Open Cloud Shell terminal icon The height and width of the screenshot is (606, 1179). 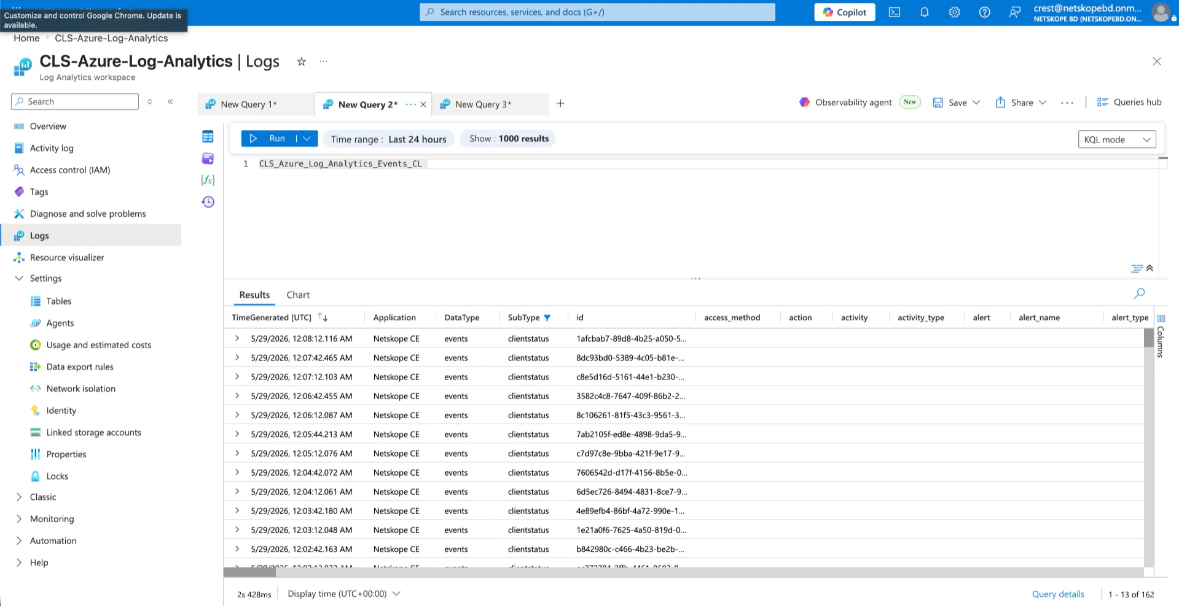point(895,12)
